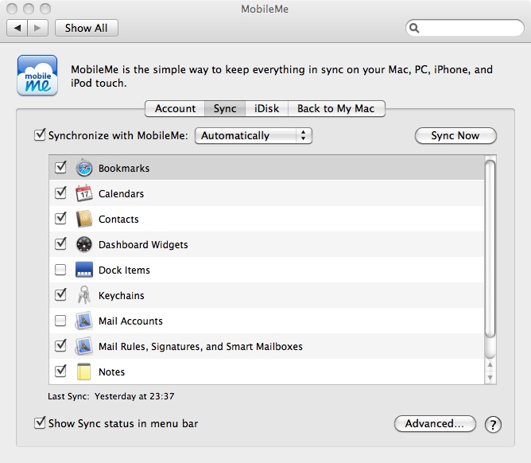Toggle Show Sync status in menu bar
Image resolution: width=531 pixels, height=463 pixels.
[x=40, y=422]
